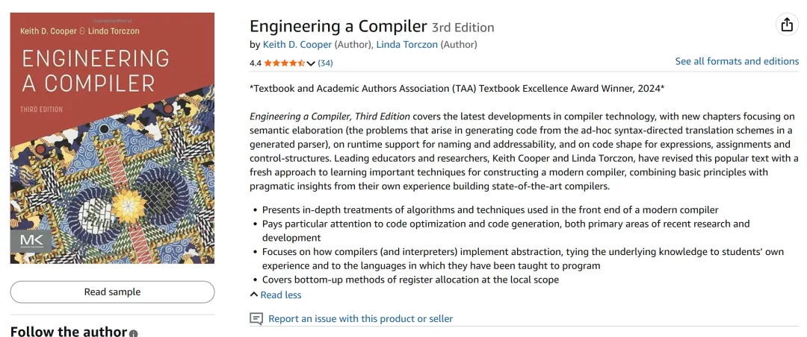Click See all formats and editions
This screenshot has height=337, width=807.
737,61
